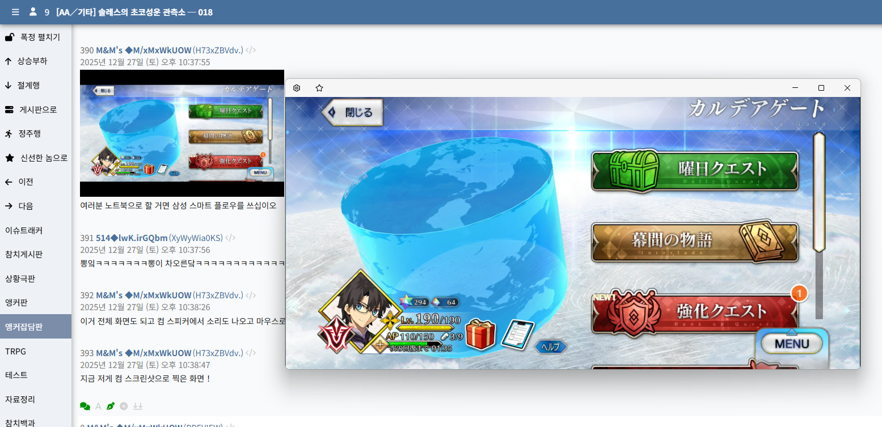The width and height of the screenshot is (882, 427).
Task: Open the hamburger menu in the header
Action: [15, 12]
